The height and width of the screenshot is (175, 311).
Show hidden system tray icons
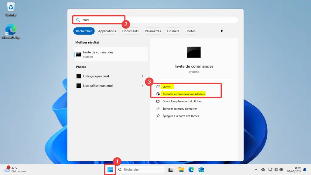(x=256, y=170)
